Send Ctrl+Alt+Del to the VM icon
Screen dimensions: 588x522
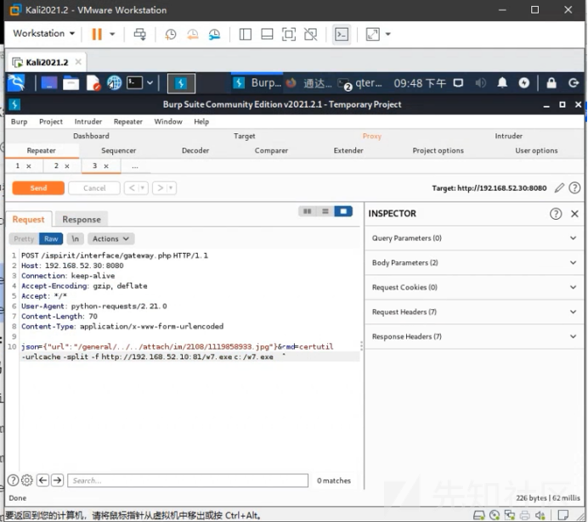(140, 34)
